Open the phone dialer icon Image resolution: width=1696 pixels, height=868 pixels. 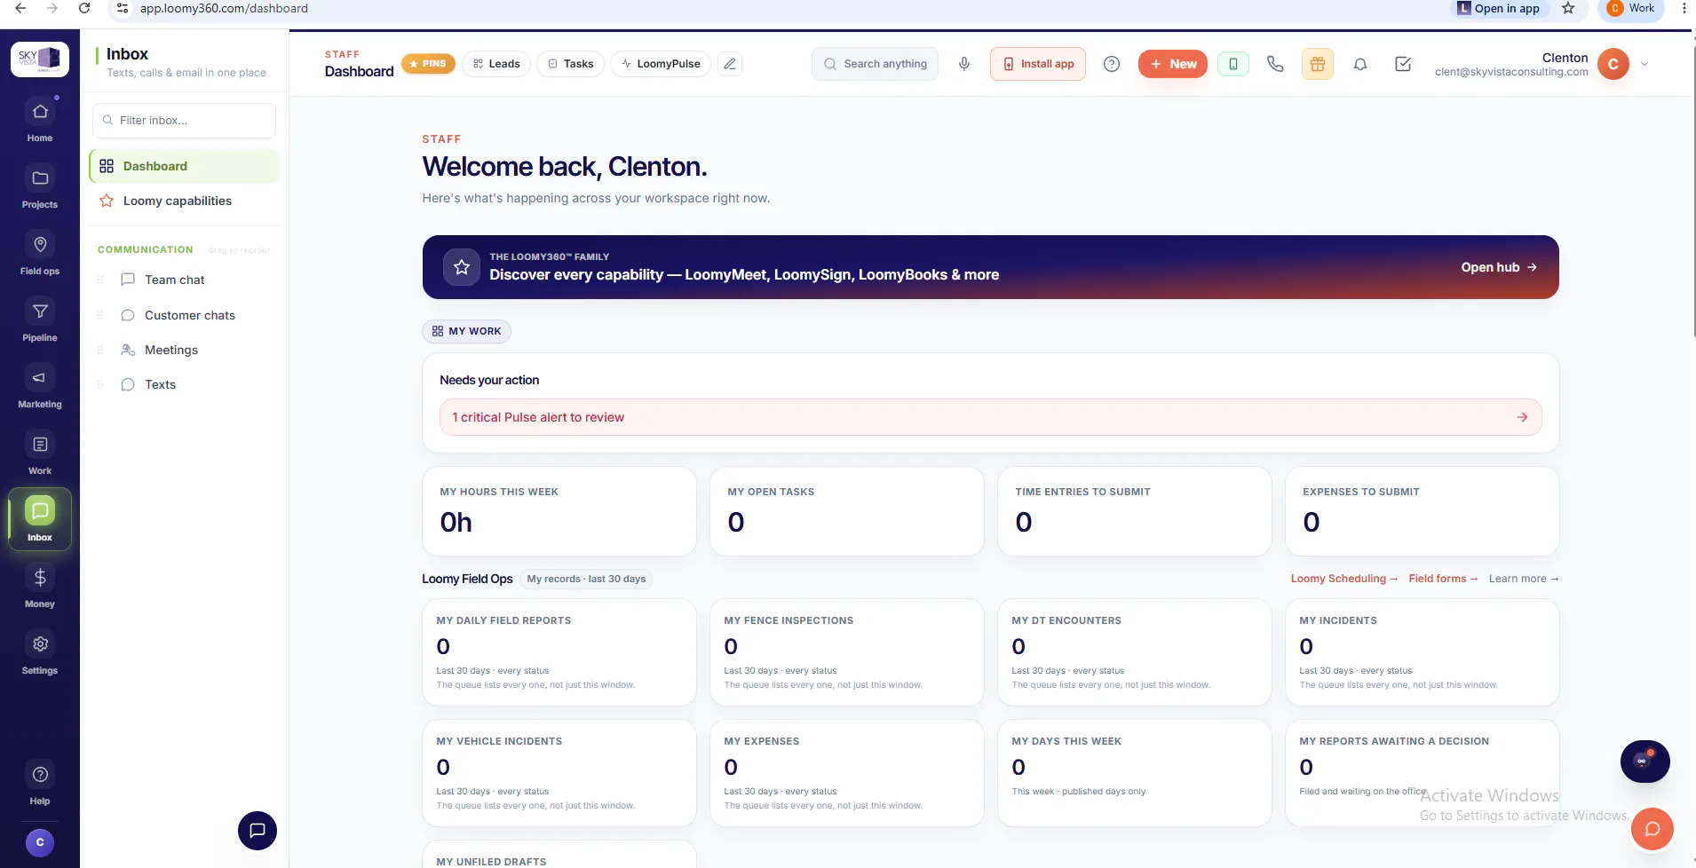pyautogui.click(x=1275, y=64)
